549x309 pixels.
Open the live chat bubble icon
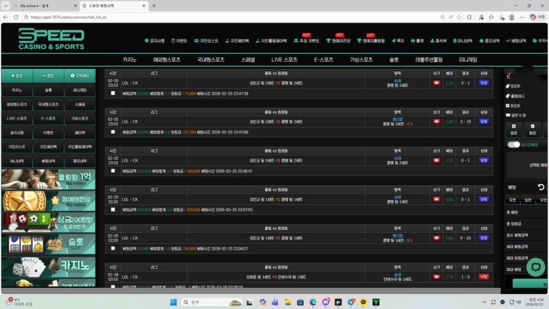pyautogui.click(x=535, y=267)
